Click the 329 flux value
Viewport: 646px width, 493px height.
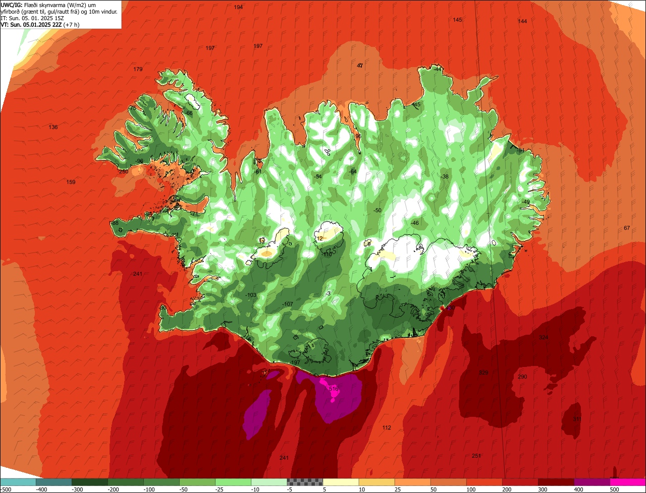[483, 373]
